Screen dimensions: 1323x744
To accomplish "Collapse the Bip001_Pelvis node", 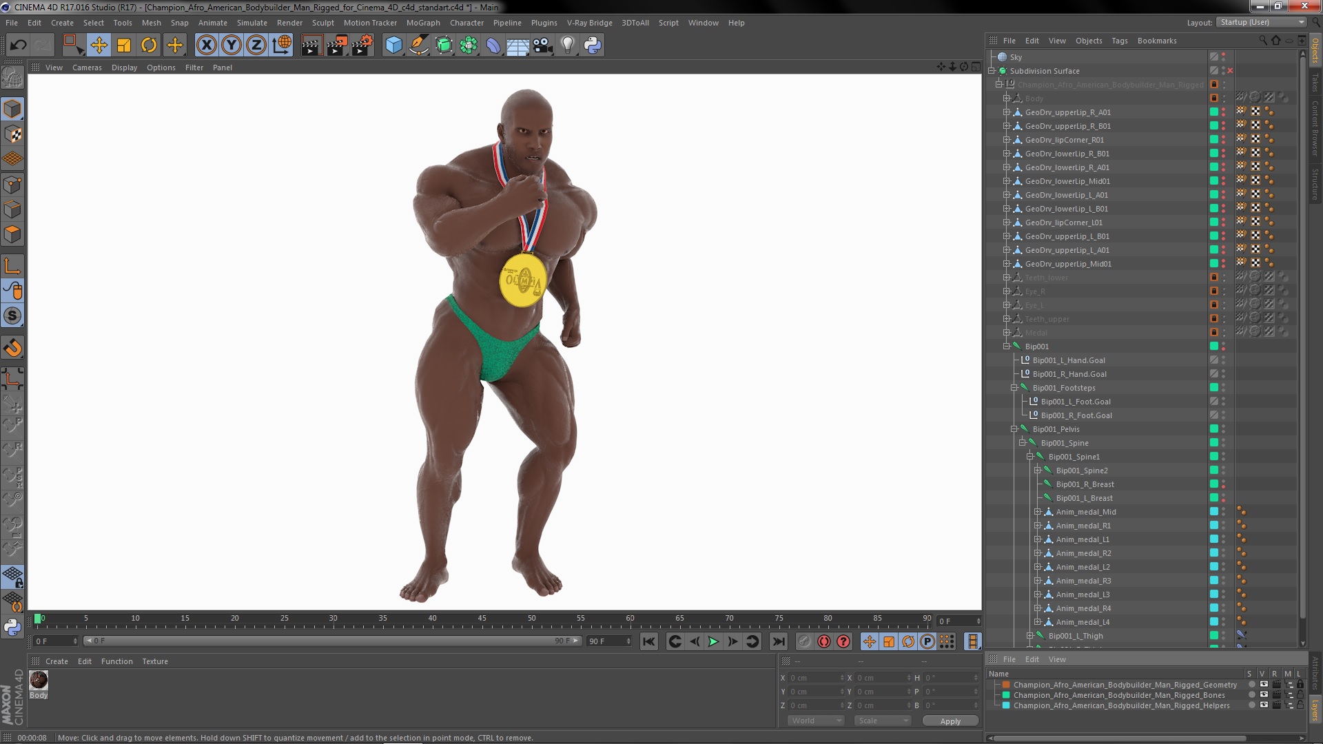I will [1014, 429].
